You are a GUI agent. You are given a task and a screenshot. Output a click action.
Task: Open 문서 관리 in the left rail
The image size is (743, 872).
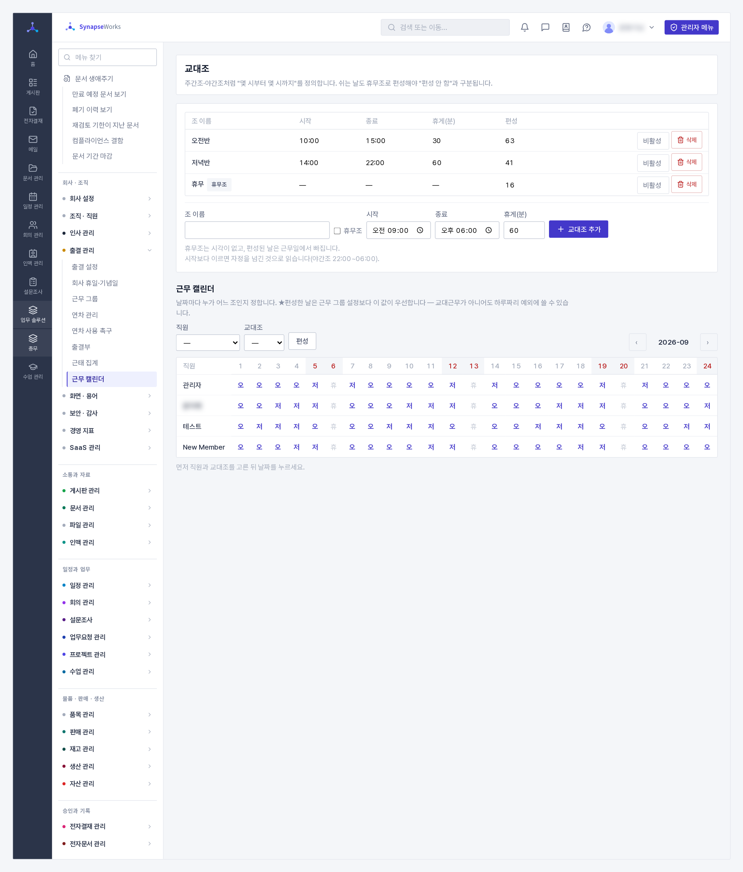[33, 172]
